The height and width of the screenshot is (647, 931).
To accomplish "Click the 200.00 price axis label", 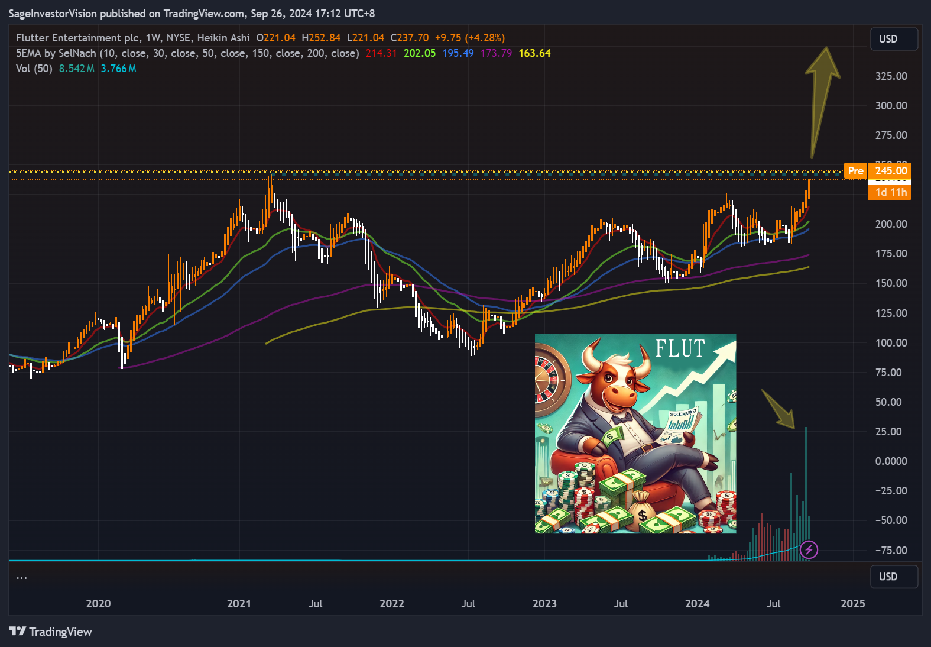I will click(x=891, y=224).
